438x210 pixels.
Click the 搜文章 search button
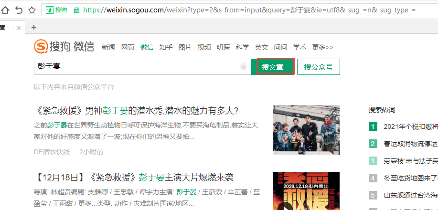pyautogui.click(x=273, y=67)
